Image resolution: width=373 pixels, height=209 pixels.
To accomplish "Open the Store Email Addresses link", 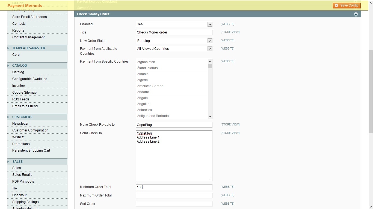I will (x=29, y=17).
